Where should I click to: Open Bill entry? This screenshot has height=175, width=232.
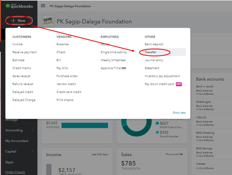[59, 60]
